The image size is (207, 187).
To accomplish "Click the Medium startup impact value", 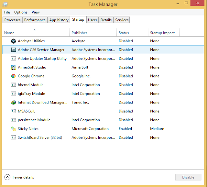I will tap(157, 129).
